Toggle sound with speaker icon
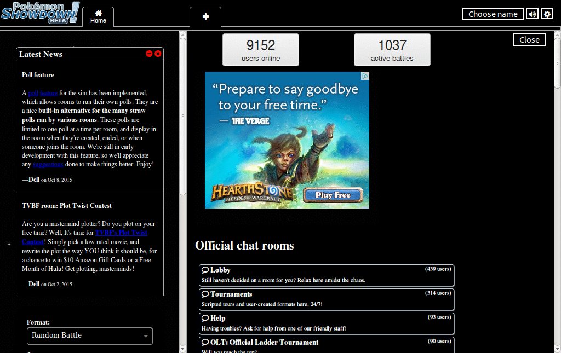561x353 pixels. tap(532, 14)
